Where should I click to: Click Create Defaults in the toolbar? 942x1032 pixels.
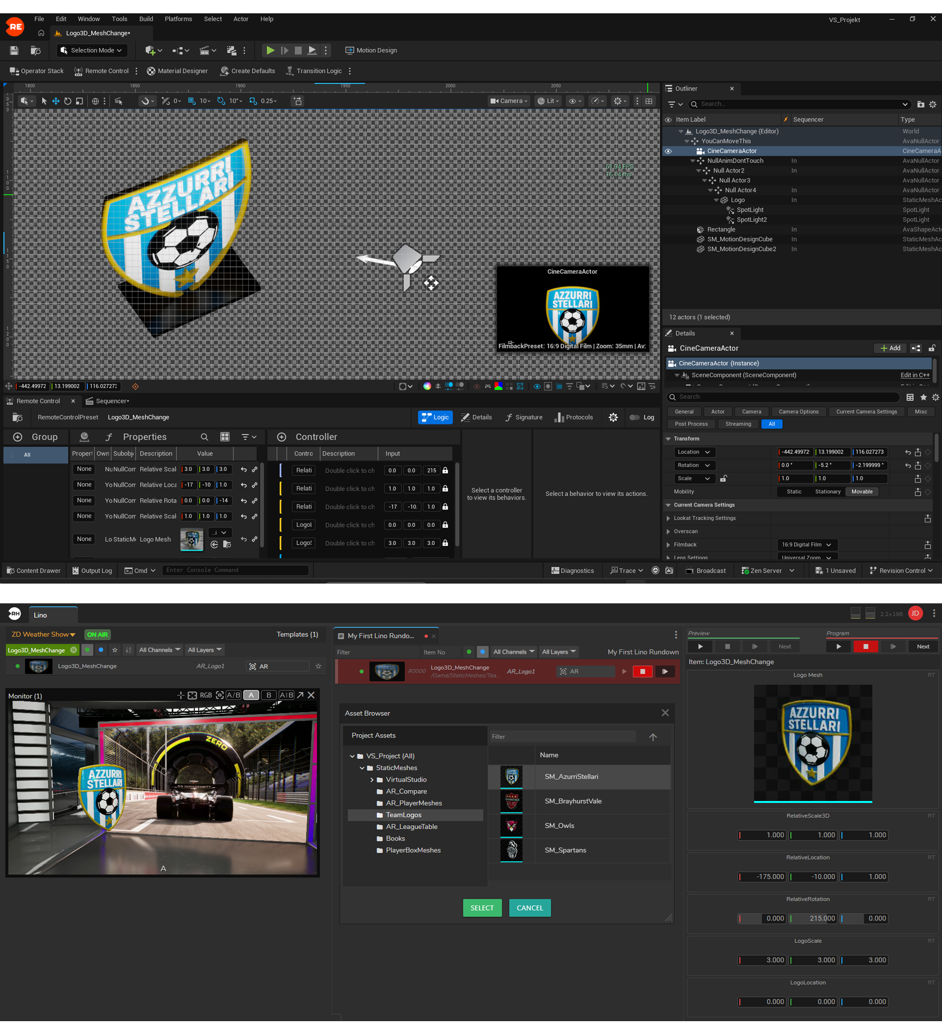coord(248,71)
